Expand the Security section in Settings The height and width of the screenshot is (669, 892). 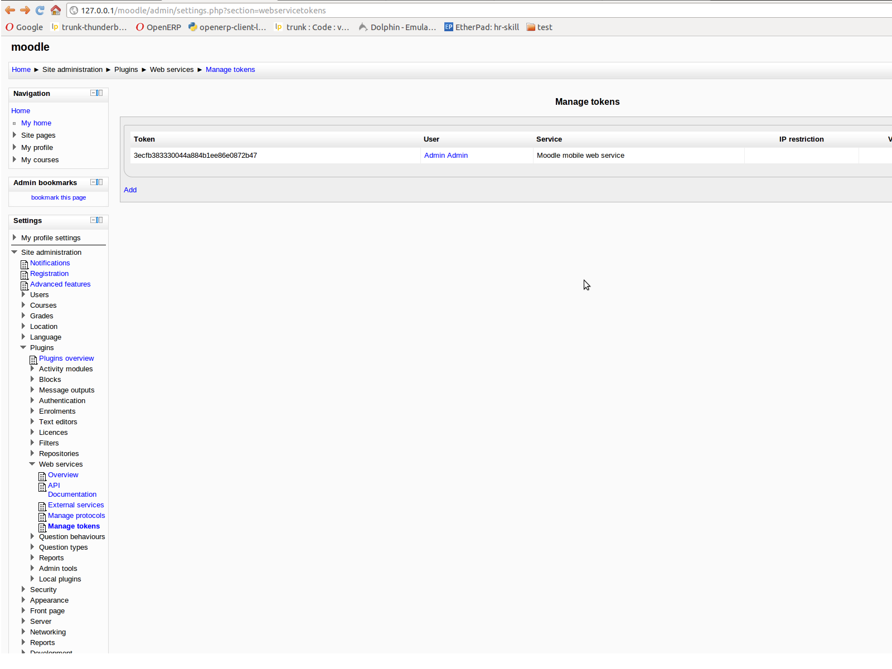coord(23,589)
